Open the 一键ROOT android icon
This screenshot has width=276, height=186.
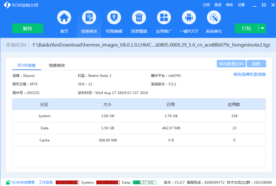[189, 18]
